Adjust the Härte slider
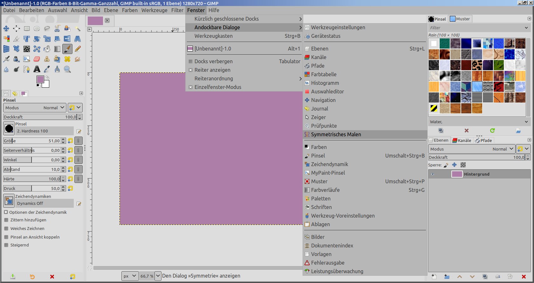 [x=32, y=179]
